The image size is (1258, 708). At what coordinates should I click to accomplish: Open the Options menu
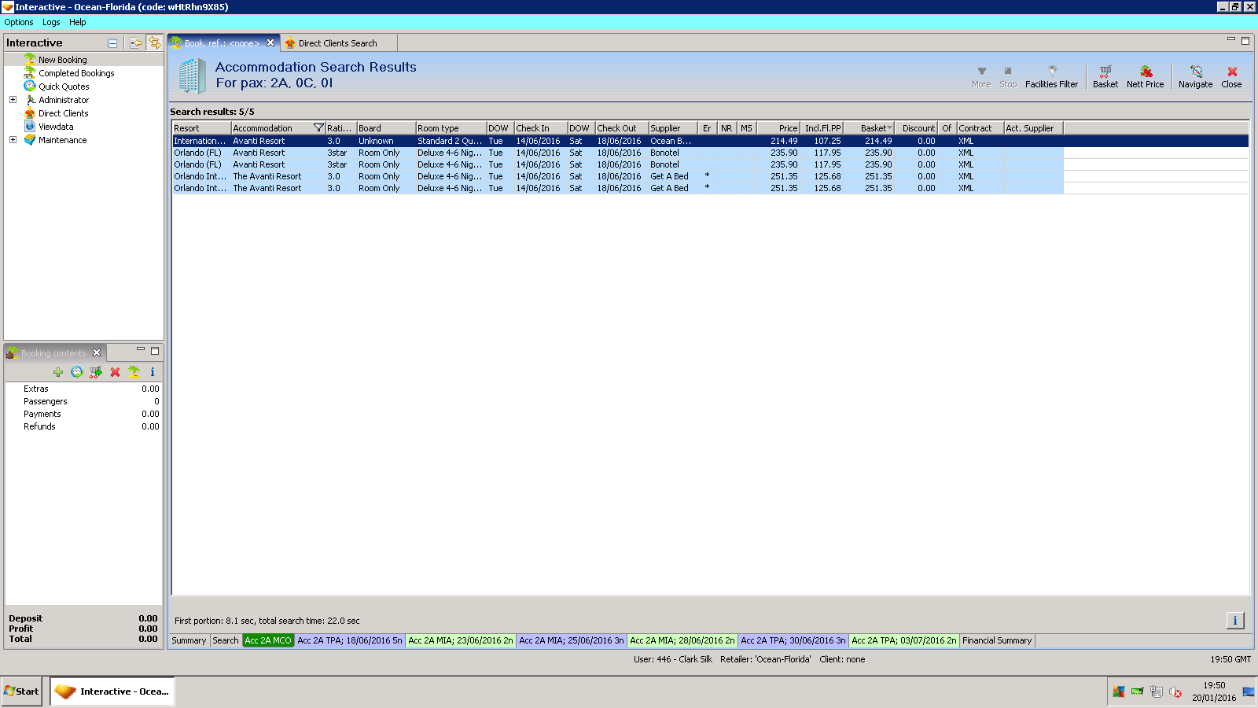pos(19,22)
